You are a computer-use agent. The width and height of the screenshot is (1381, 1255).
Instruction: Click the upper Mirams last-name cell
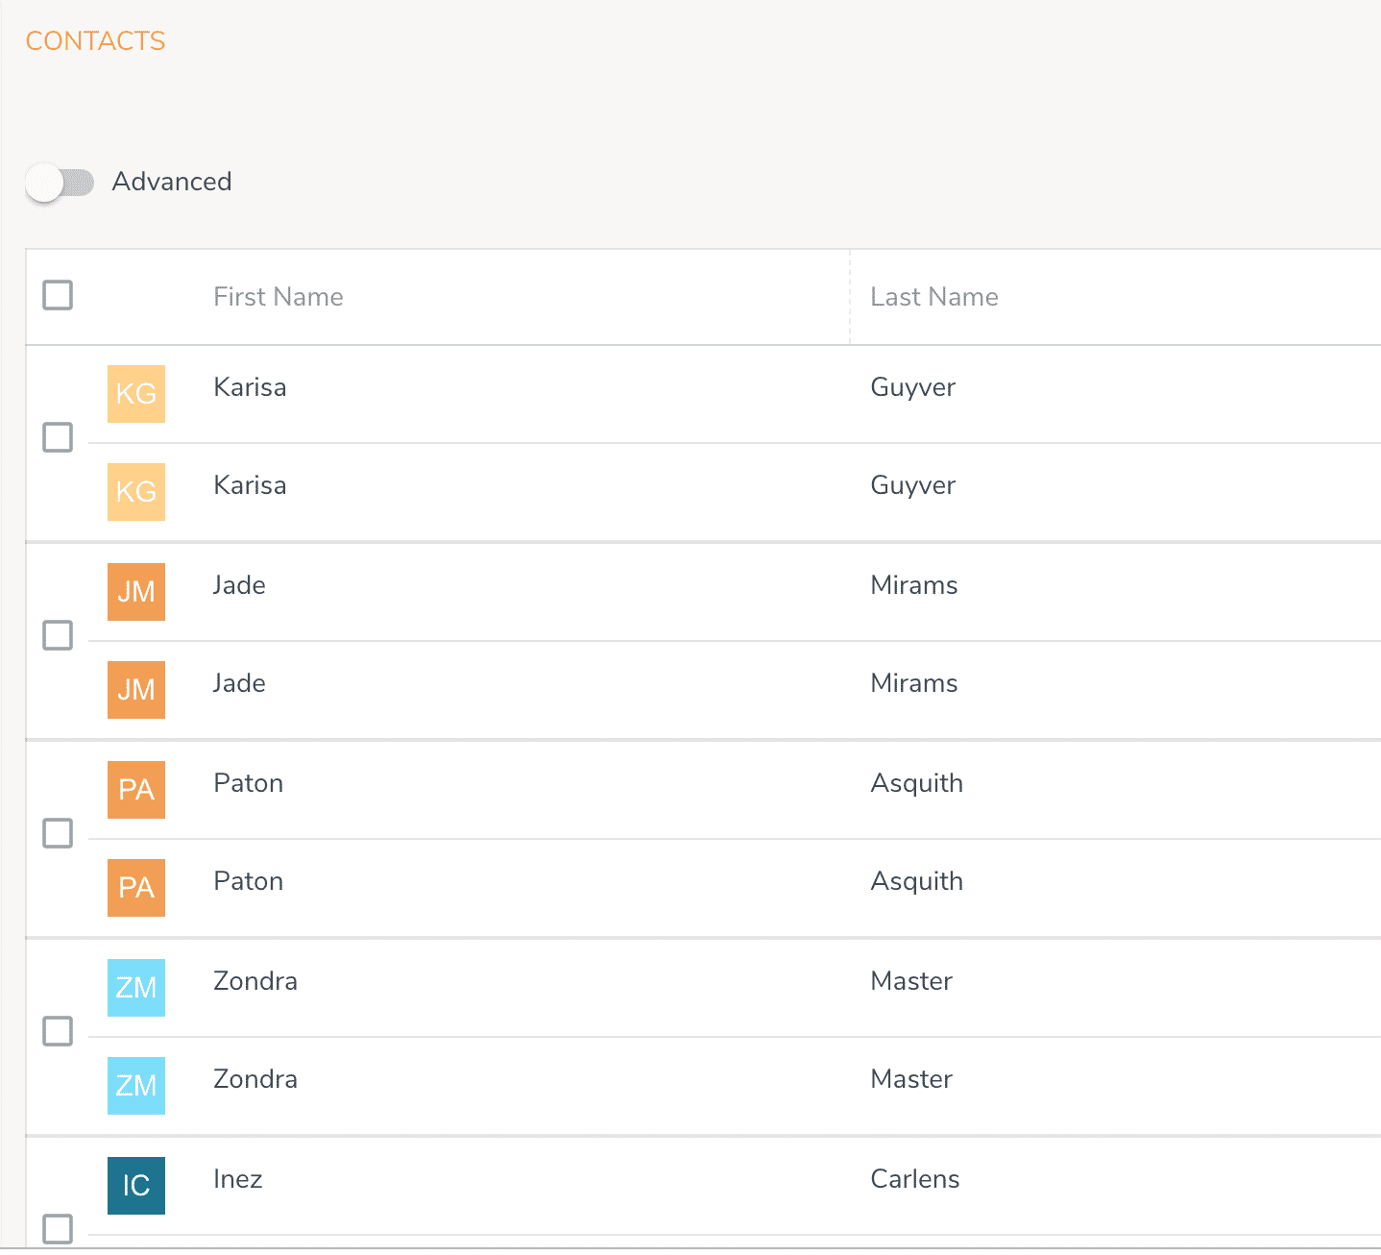click(x=914, y=585)
